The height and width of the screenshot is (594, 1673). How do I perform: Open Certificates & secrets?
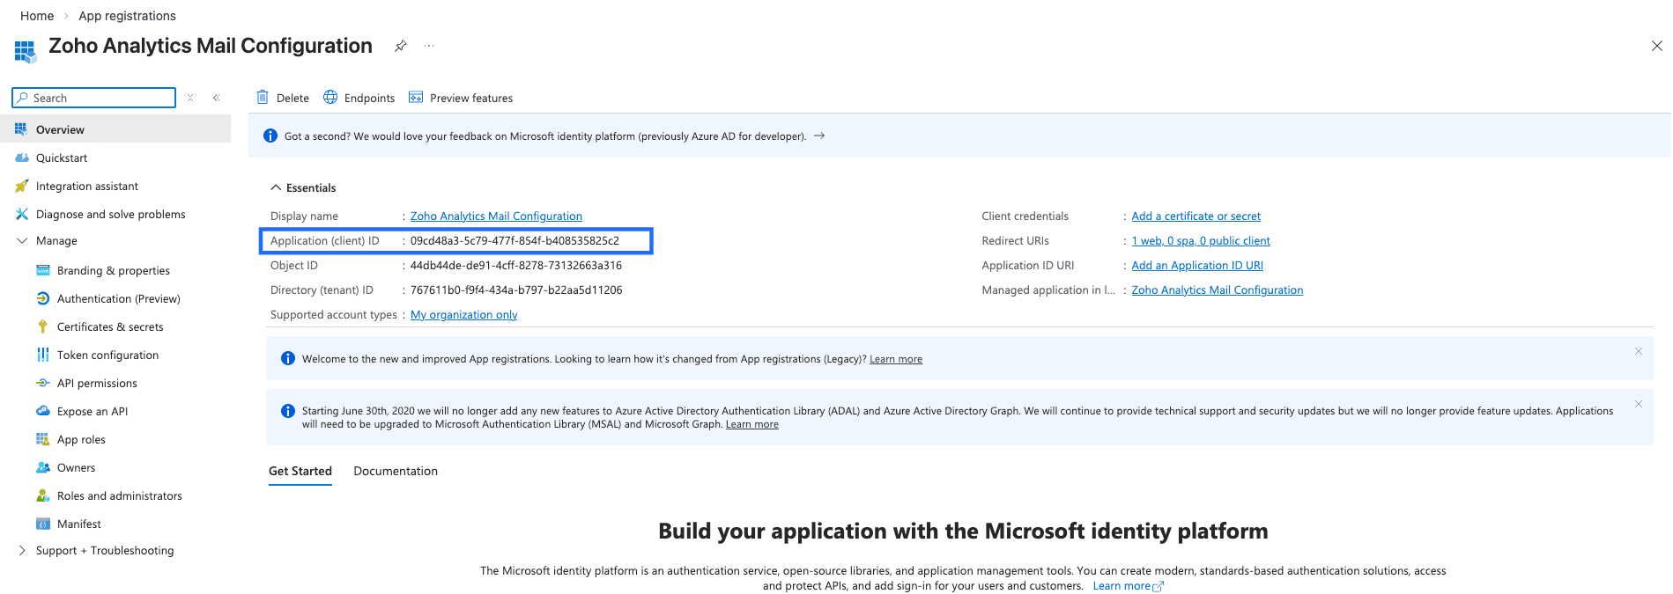pyautogui.click(x=110, y=326)
